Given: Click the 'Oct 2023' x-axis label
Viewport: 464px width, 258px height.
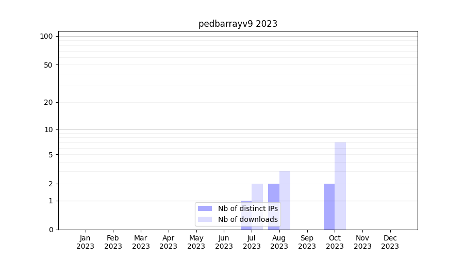Looking at the screenshot, I should pyautogui.click(x=335, y=242).
